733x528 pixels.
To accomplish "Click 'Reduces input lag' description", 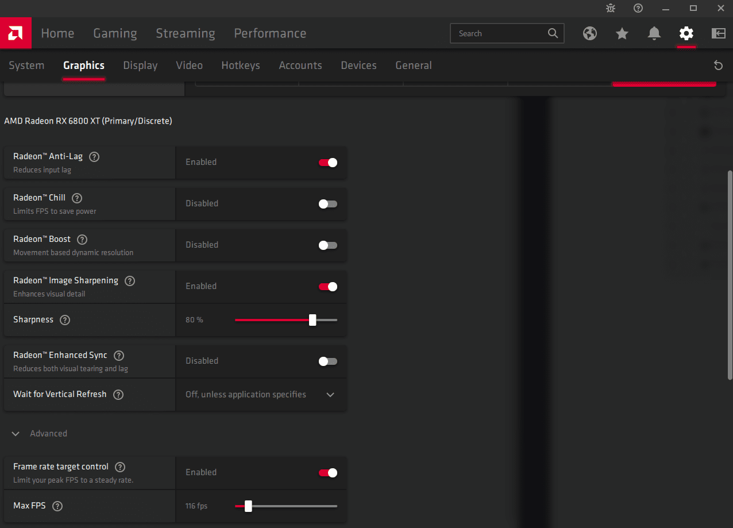I will (x=43, y=170).
